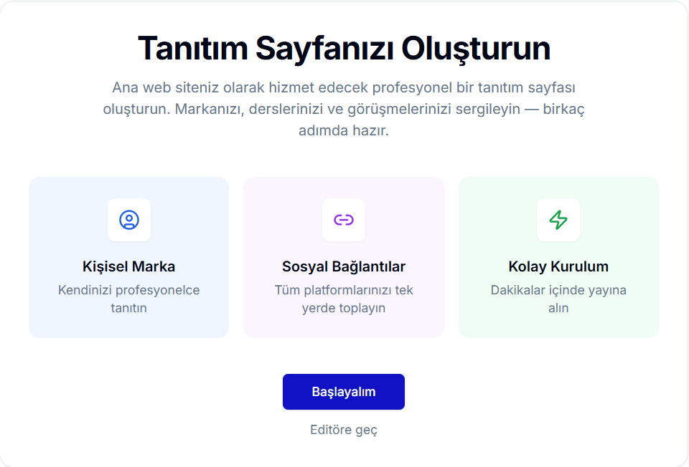Screen dimensions: 689x467
Task: Click the subtitle line starting 'Ana web siteniz'
Action: (x=344, y=87)
